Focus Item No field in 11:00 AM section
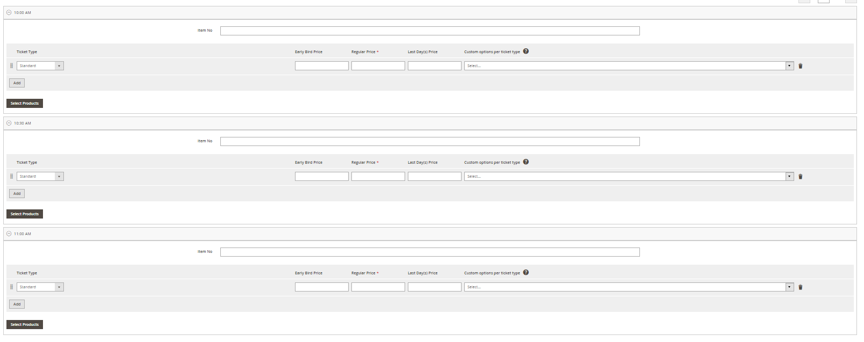Screen dimensions: 864x342 (x=430, y=252)
